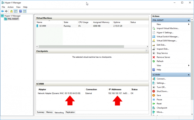
Task: Sort virtual machines by Name column
Action: tap(49, 22)
